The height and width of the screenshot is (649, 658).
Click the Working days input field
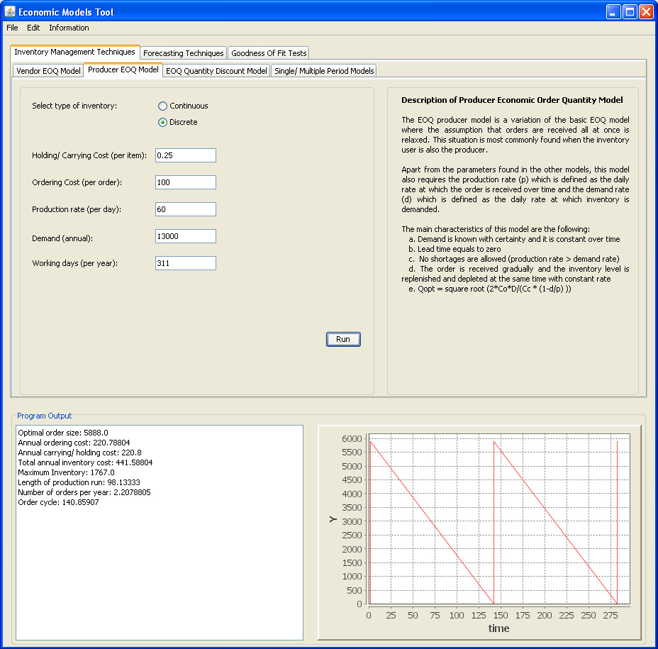click(186, 263)
